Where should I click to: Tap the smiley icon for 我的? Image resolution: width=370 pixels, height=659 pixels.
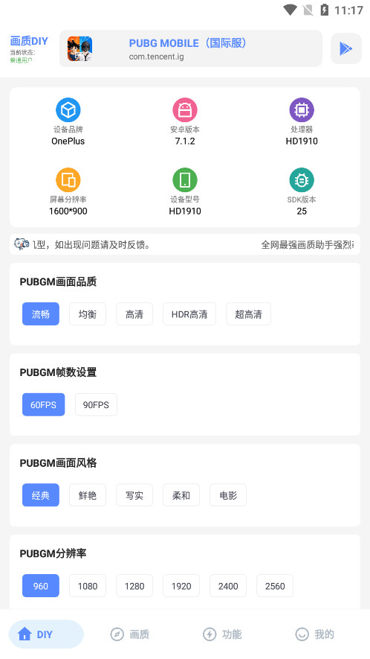302,634
